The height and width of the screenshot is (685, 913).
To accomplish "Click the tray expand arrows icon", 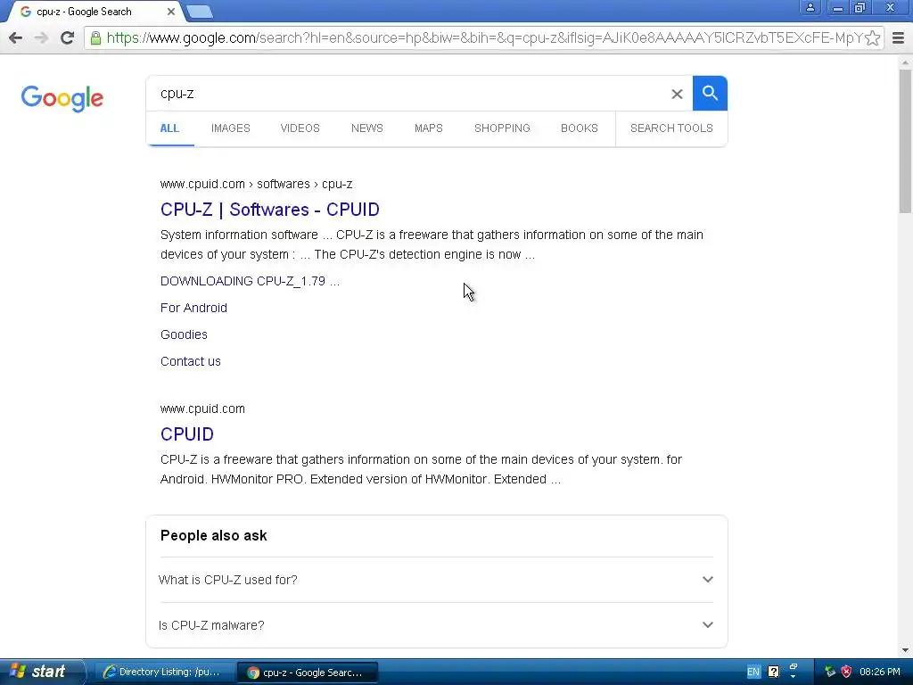I will pyautogui.click(x=793, y=672).
